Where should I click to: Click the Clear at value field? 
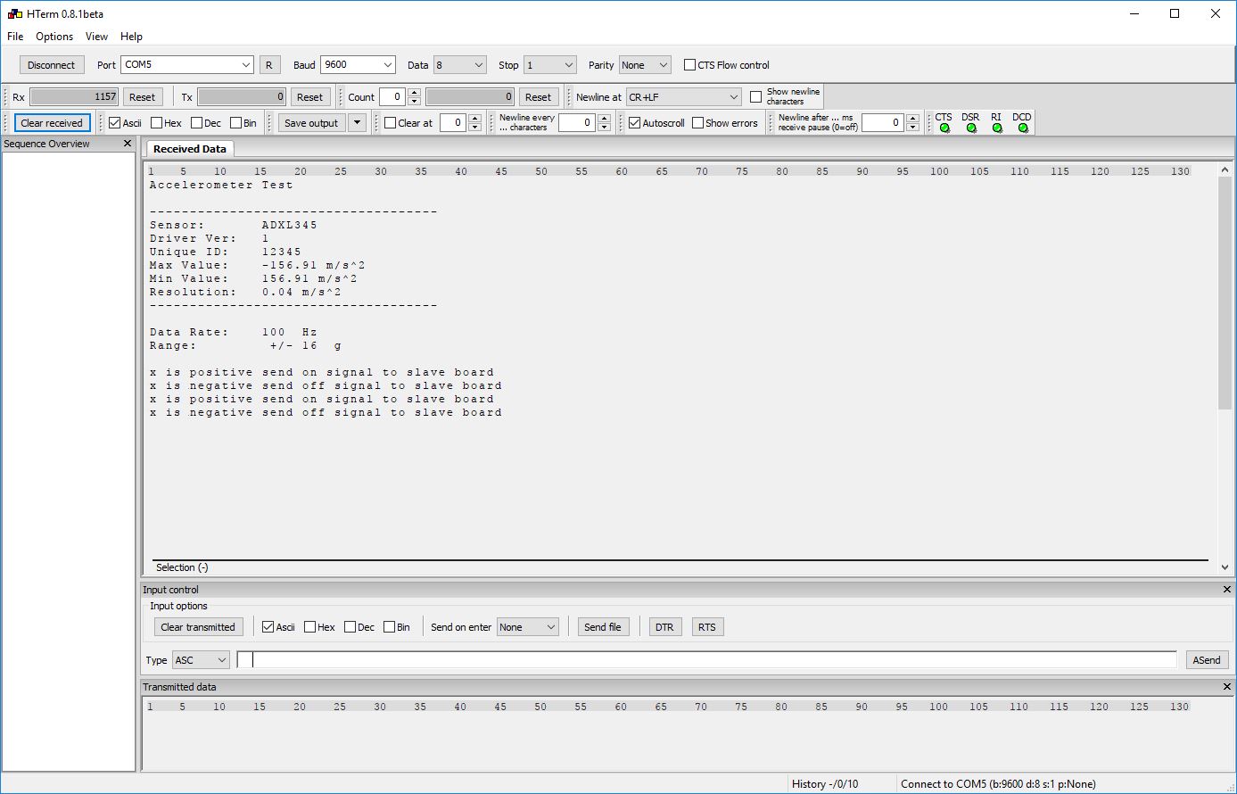pos(453,123)
